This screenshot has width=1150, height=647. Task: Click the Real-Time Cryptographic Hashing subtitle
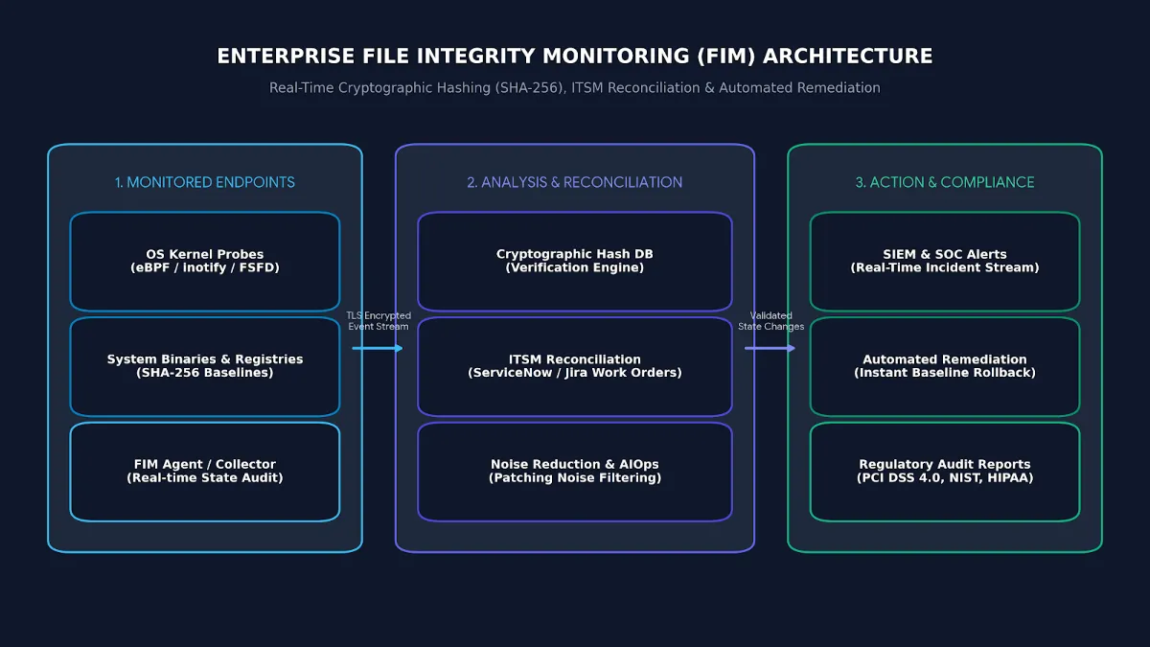575,87
